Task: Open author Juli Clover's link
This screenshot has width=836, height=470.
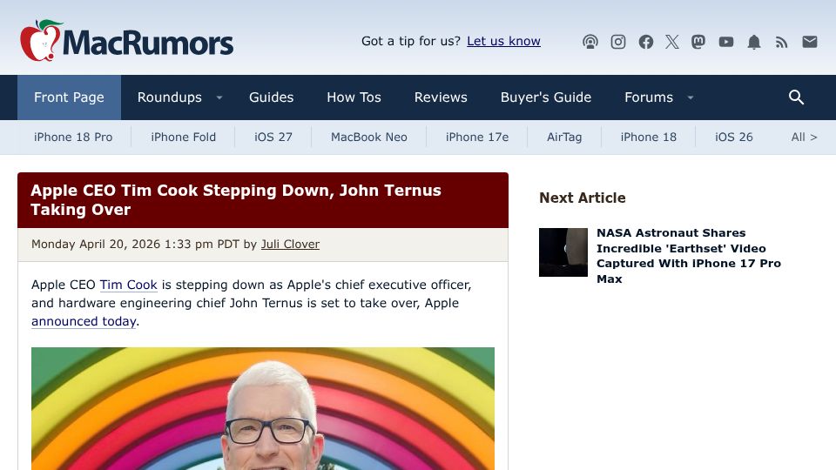Action: tap(290, 244)
